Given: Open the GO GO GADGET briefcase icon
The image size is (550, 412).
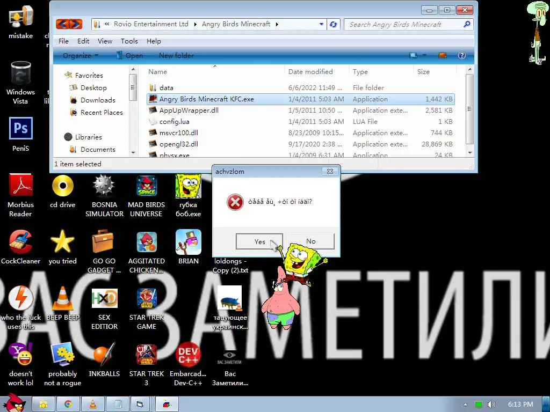Looking at the screenshot, I should (104, 252).
